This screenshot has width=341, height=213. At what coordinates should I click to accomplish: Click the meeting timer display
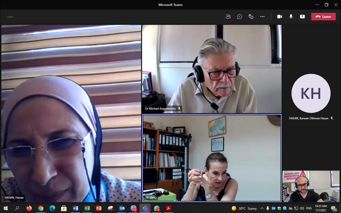pyautogui.click(x=10, y=17)
